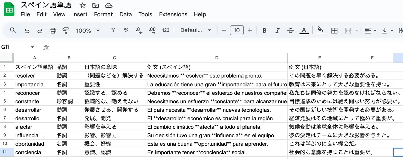This screenshot has width=403, height=159.
Task: Select the paint format roller icon
Action: (65, 31)
